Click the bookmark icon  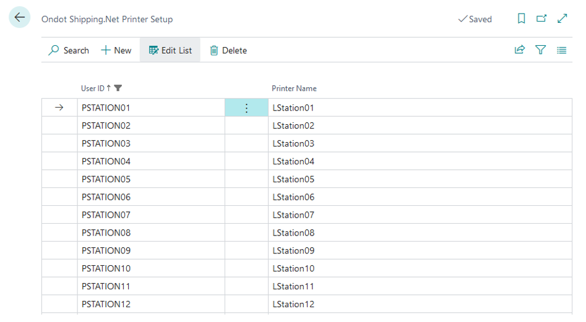[x=521, y=19]
